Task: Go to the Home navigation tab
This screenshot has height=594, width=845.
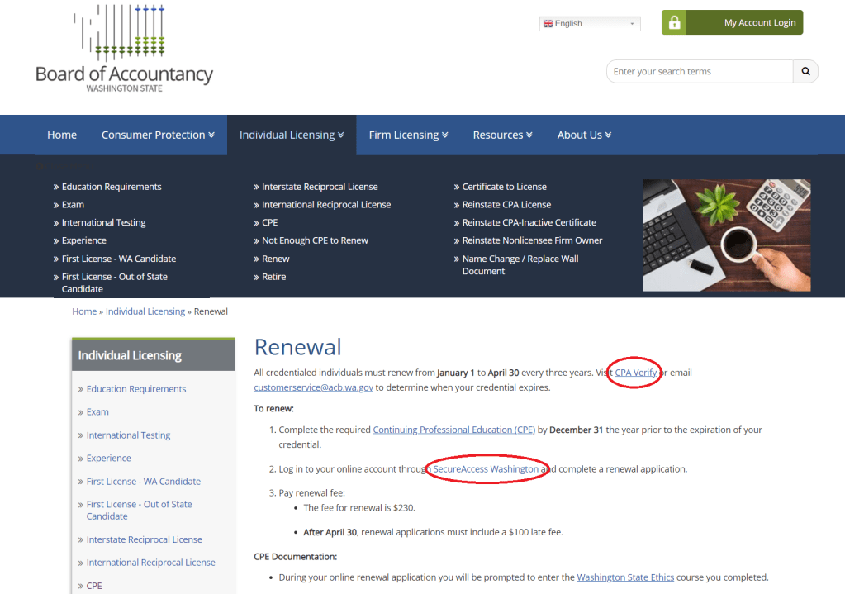Action: [x=62, y=135]
